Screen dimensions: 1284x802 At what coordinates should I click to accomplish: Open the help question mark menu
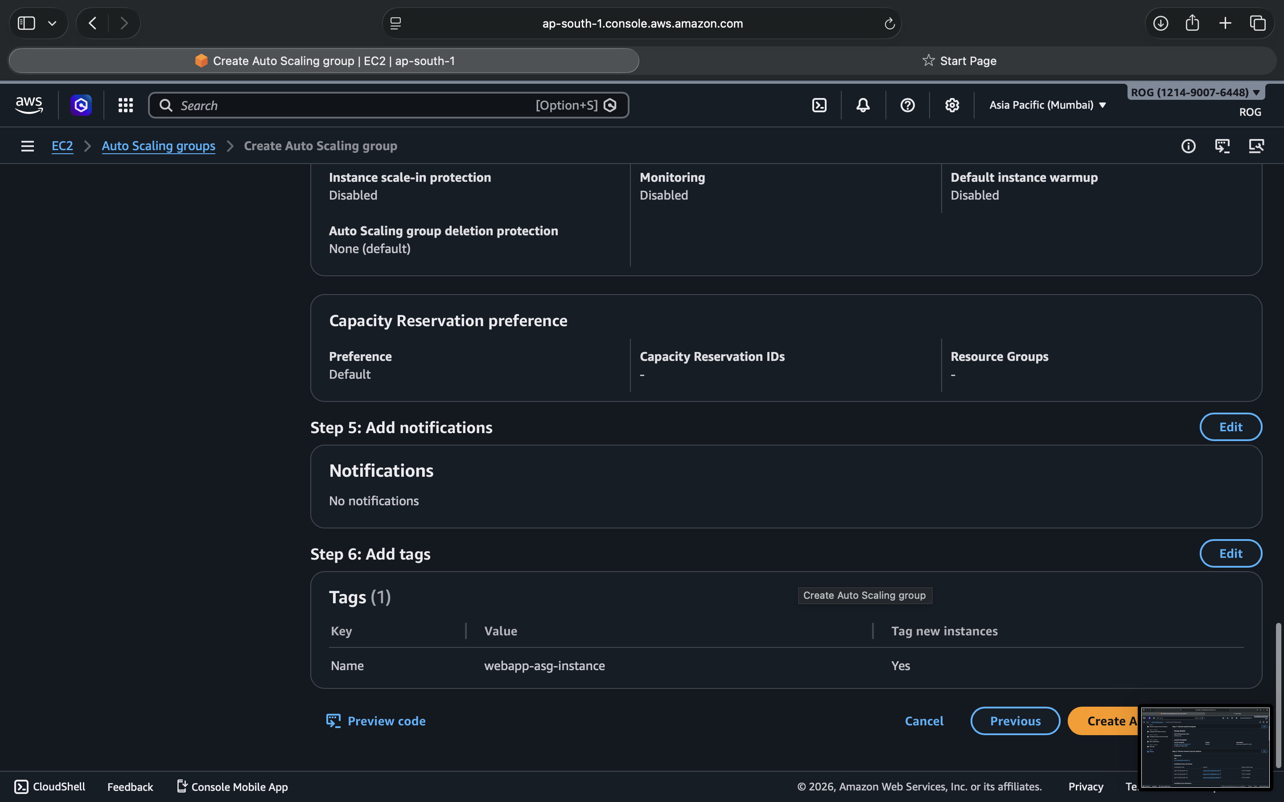[x=907, y=105]
